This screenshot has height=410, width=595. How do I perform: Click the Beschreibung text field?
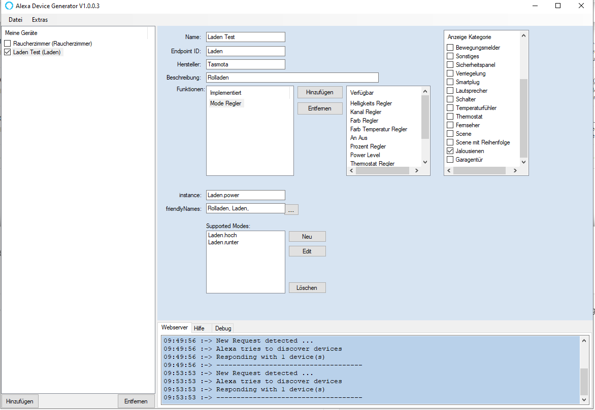pyautogui.click(x=292, y=78)
